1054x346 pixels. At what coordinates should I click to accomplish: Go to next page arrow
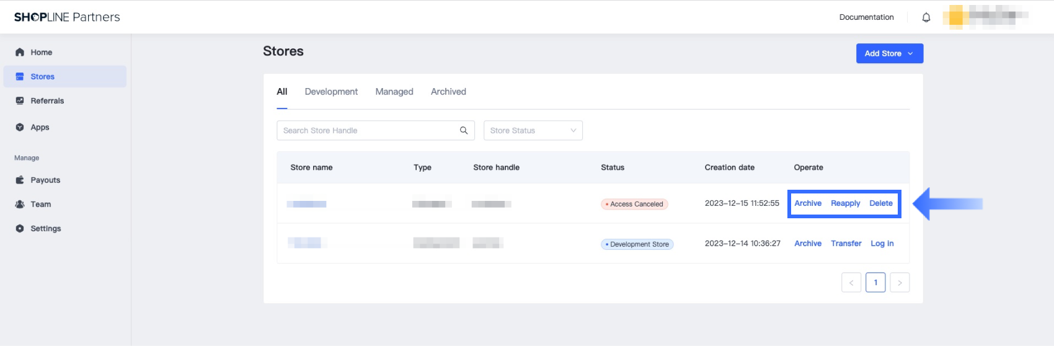900,283
